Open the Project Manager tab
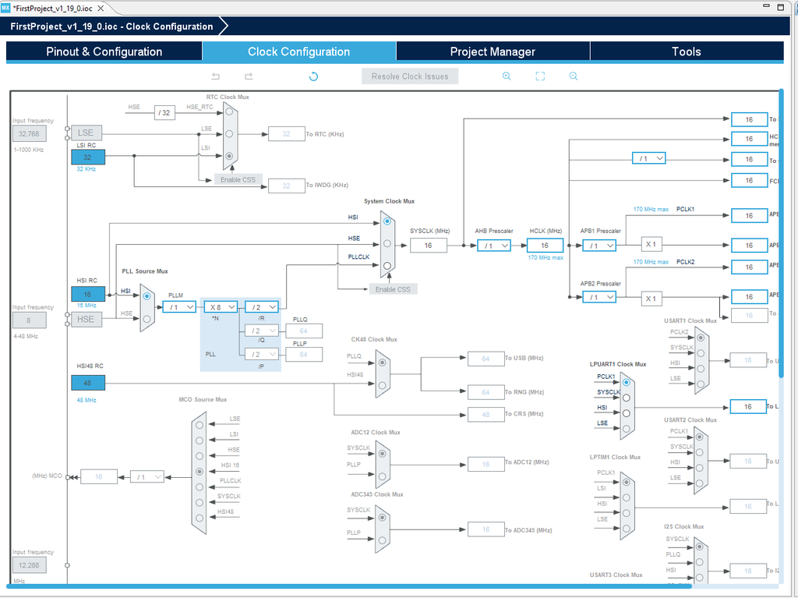 click(x=493, y=52)
